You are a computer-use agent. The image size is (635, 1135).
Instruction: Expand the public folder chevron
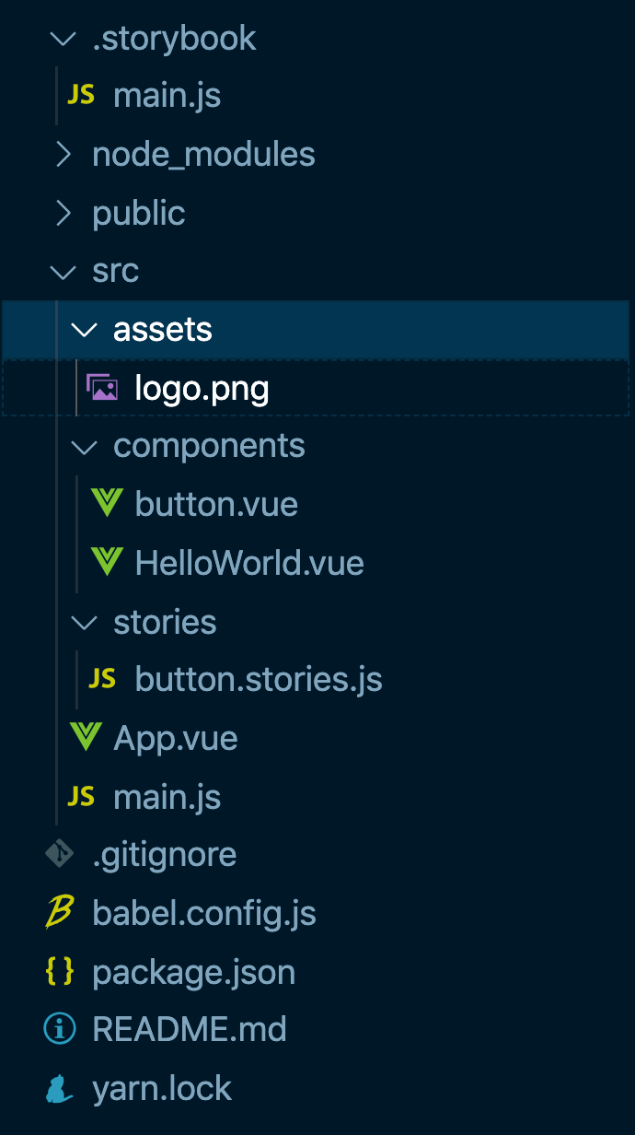coord(63,213)
